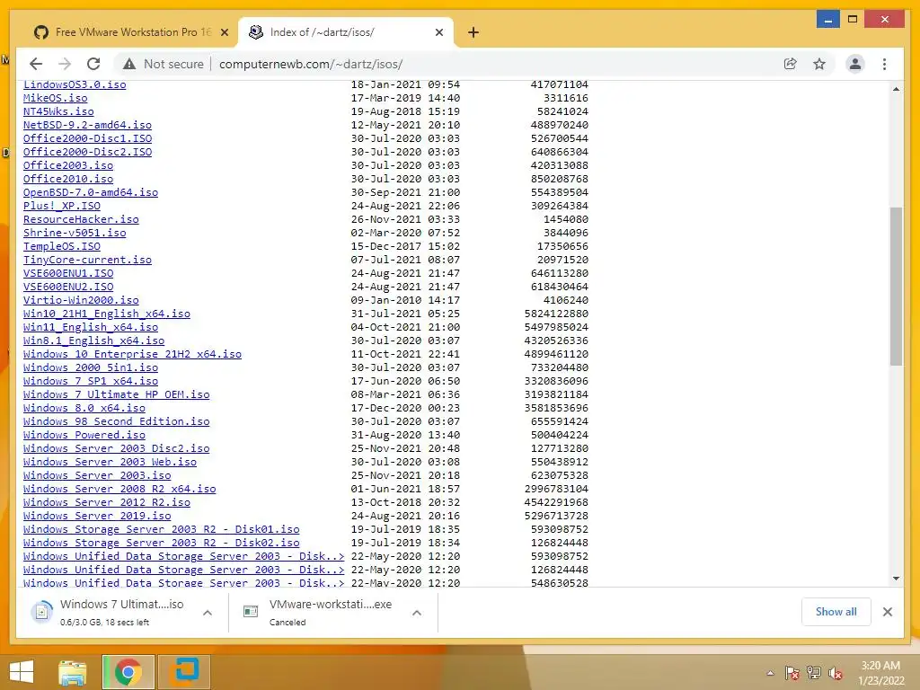This screenshot has height=690, width=920.
Task: Click date 04-Oct-2021 21:00 text
Action: [x=405, y=327]
